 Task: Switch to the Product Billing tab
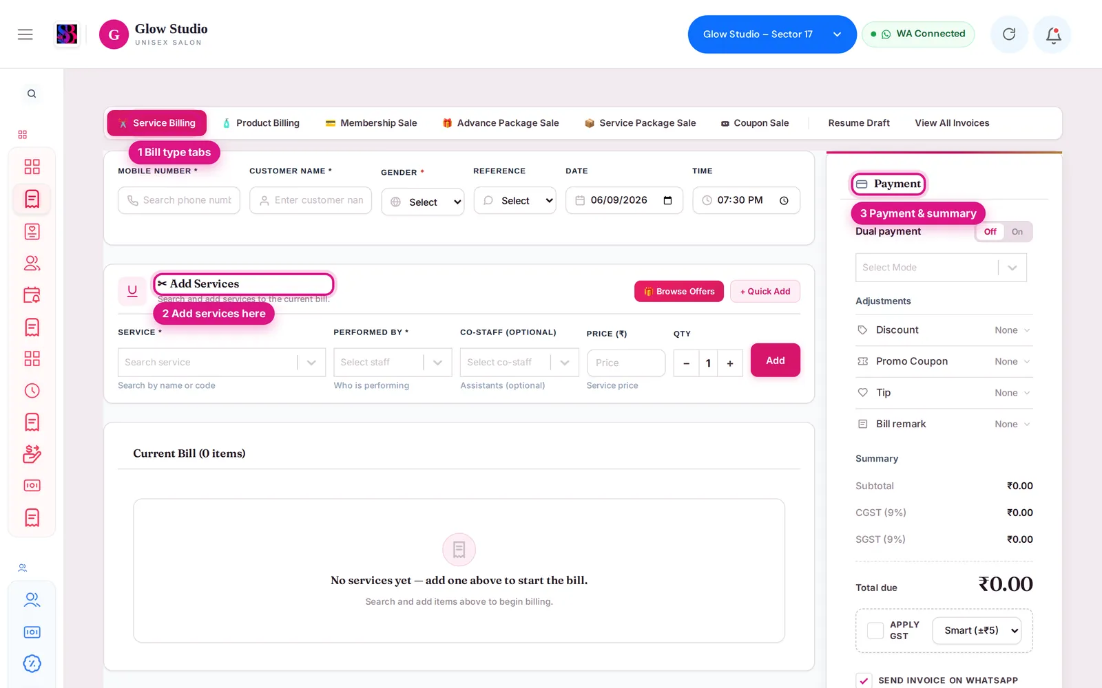261,123
